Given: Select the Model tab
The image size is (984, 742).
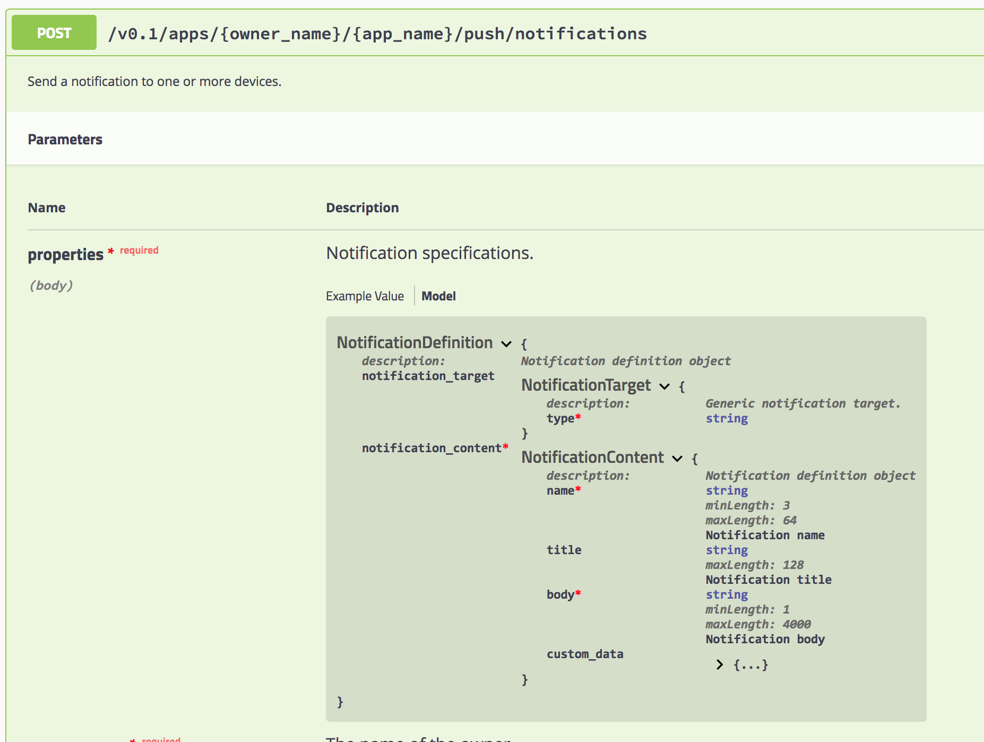Looking at the screenshot, I should [438, 296].
